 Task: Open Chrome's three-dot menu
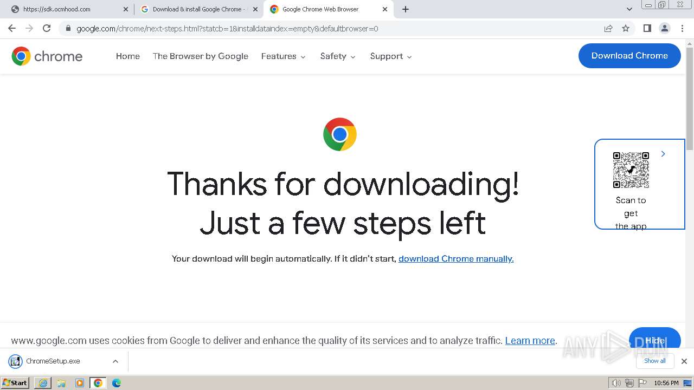[x=682, y=28]
